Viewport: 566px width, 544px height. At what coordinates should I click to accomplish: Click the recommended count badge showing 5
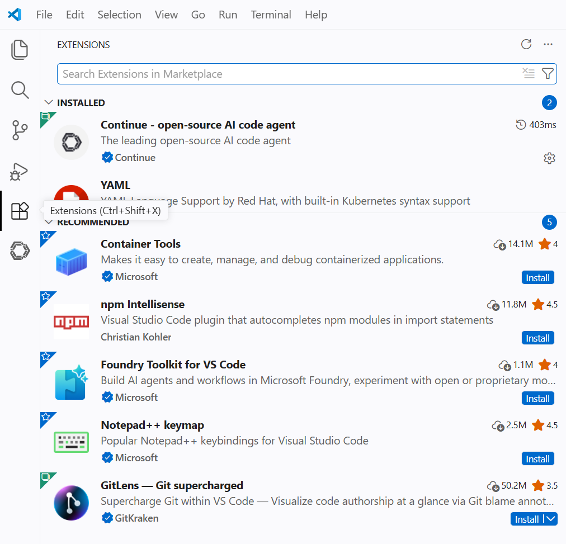549,222
